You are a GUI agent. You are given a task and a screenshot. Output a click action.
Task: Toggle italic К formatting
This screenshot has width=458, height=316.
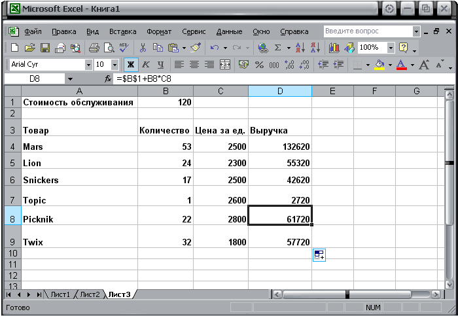pyautogui.click(x=146, y=65)
